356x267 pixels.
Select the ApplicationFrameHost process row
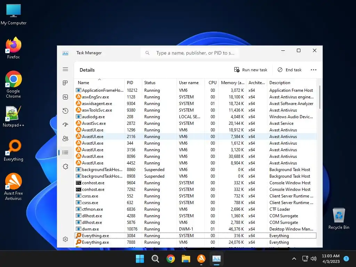[x=195, y=90]
